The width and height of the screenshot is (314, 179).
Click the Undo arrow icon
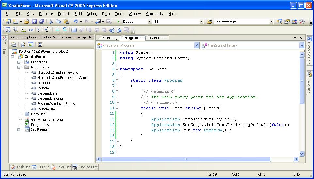click(75, 22)
